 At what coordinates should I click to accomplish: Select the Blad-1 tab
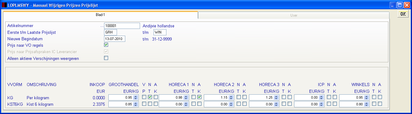coord(100,14)
